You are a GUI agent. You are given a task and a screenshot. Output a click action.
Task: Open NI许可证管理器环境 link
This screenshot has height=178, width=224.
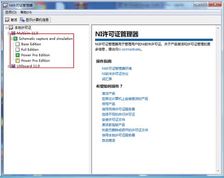click(x=117, y=69)
